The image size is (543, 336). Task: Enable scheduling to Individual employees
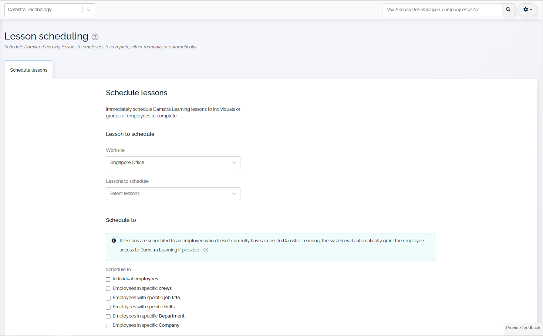[108, 279]
